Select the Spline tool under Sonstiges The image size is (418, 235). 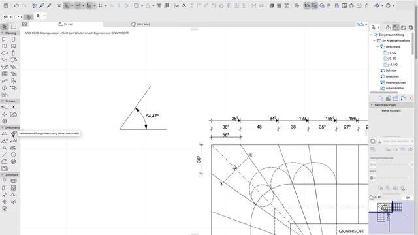[13, 195]
